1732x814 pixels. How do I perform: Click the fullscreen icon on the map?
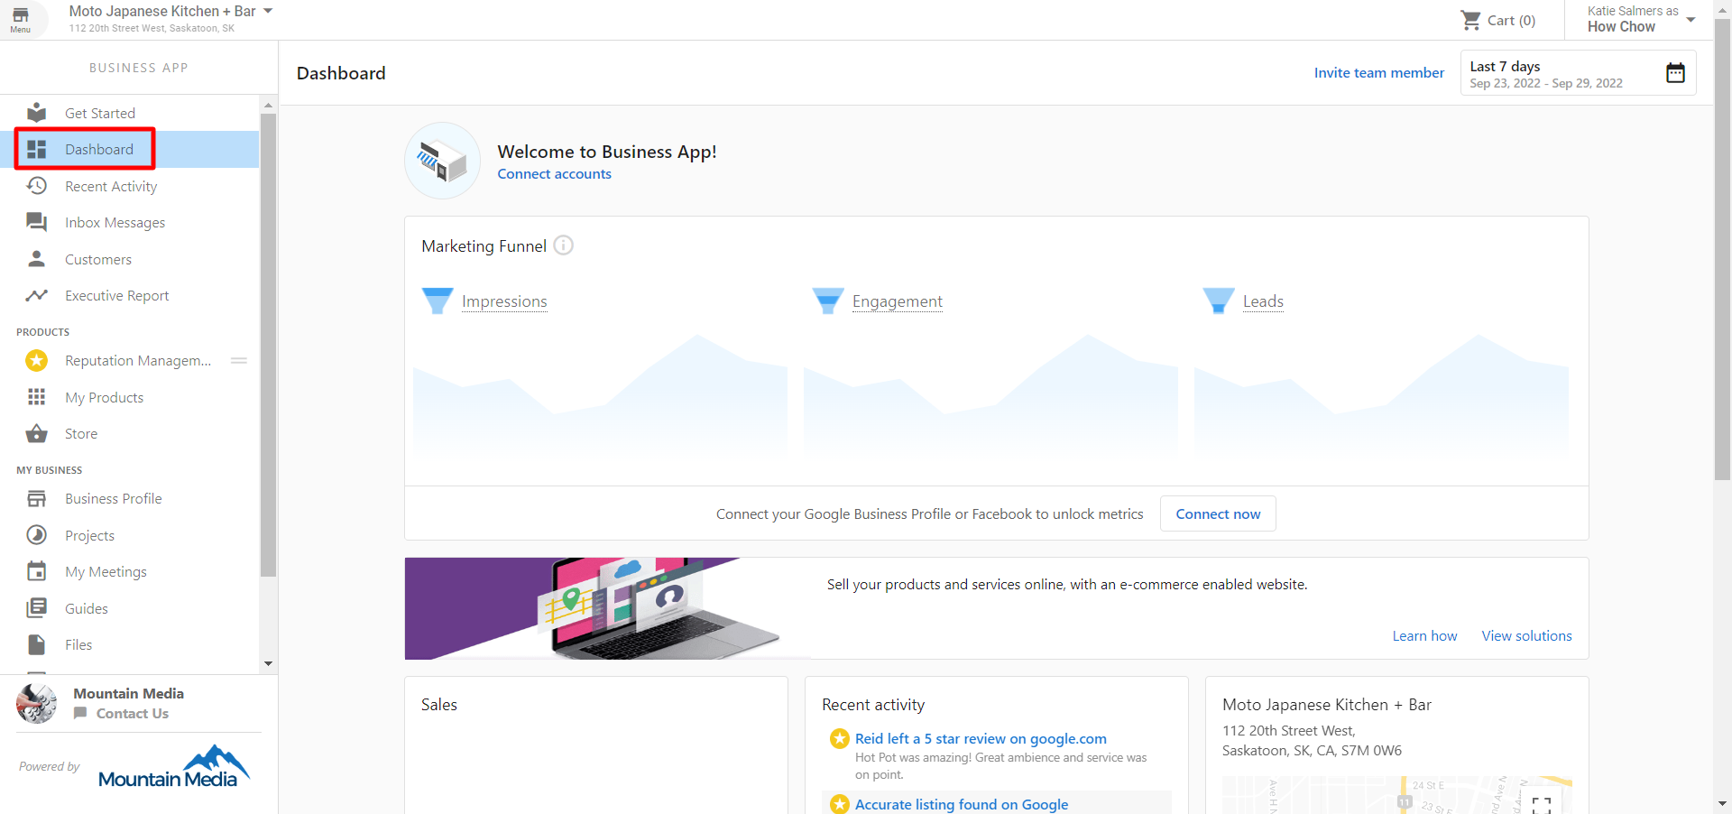1542,805
